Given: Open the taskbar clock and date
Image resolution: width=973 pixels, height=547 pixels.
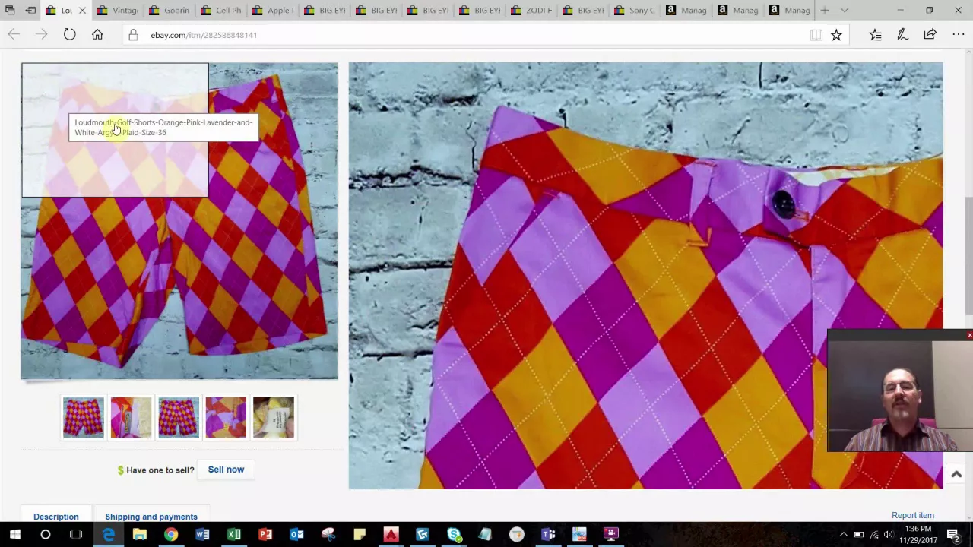Looking at the screenshot, I should pos(918,534).
